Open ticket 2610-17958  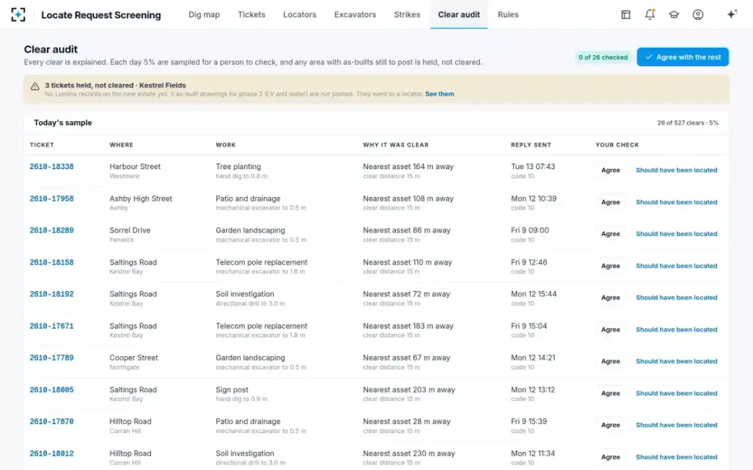[51, 199]
